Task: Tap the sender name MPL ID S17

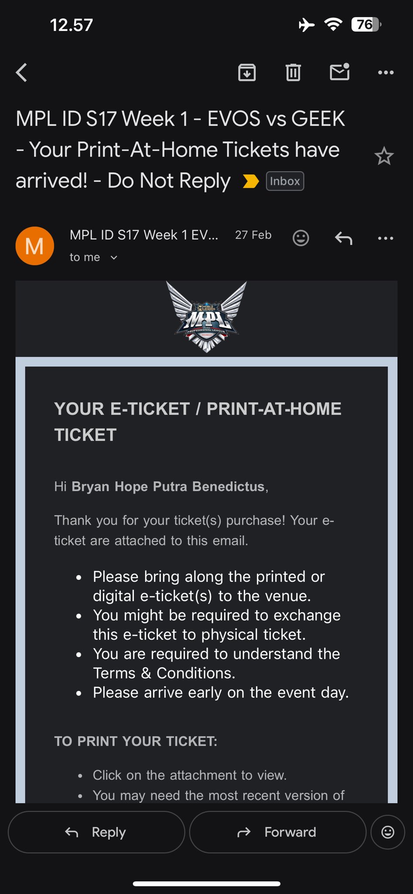Action: tap(144, 235)
